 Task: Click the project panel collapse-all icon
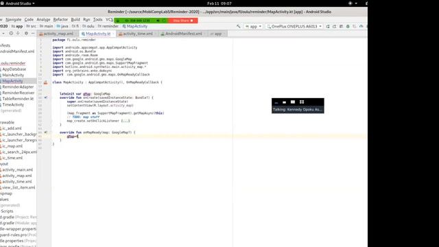[x=18, y=34]
